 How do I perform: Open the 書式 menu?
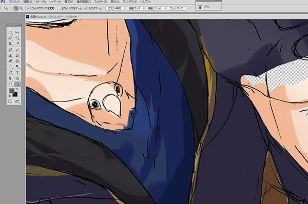tap(69, 2)
